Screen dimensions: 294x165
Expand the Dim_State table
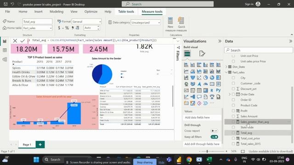[x=226, y=67]
